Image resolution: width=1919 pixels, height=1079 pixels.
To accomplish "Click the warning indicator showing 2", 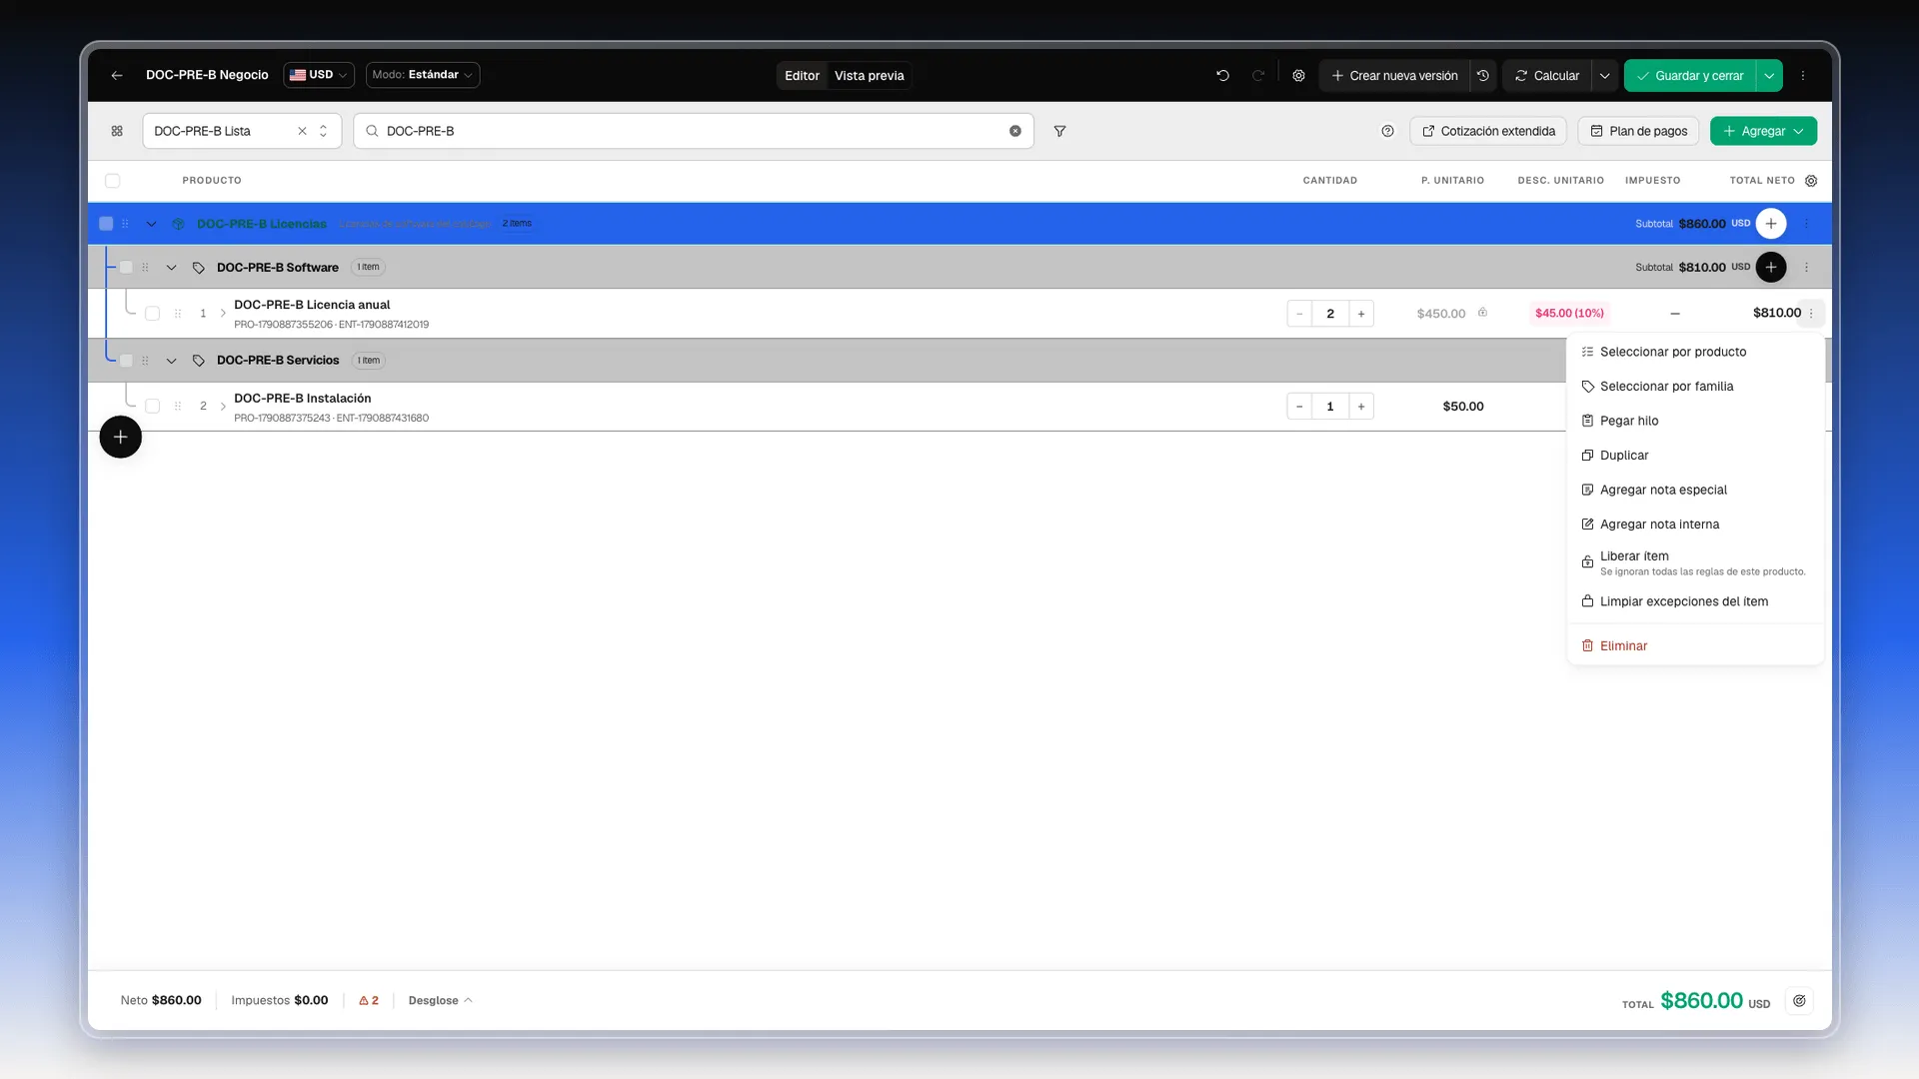I will pyautogui.click(x=369, y=1000).
